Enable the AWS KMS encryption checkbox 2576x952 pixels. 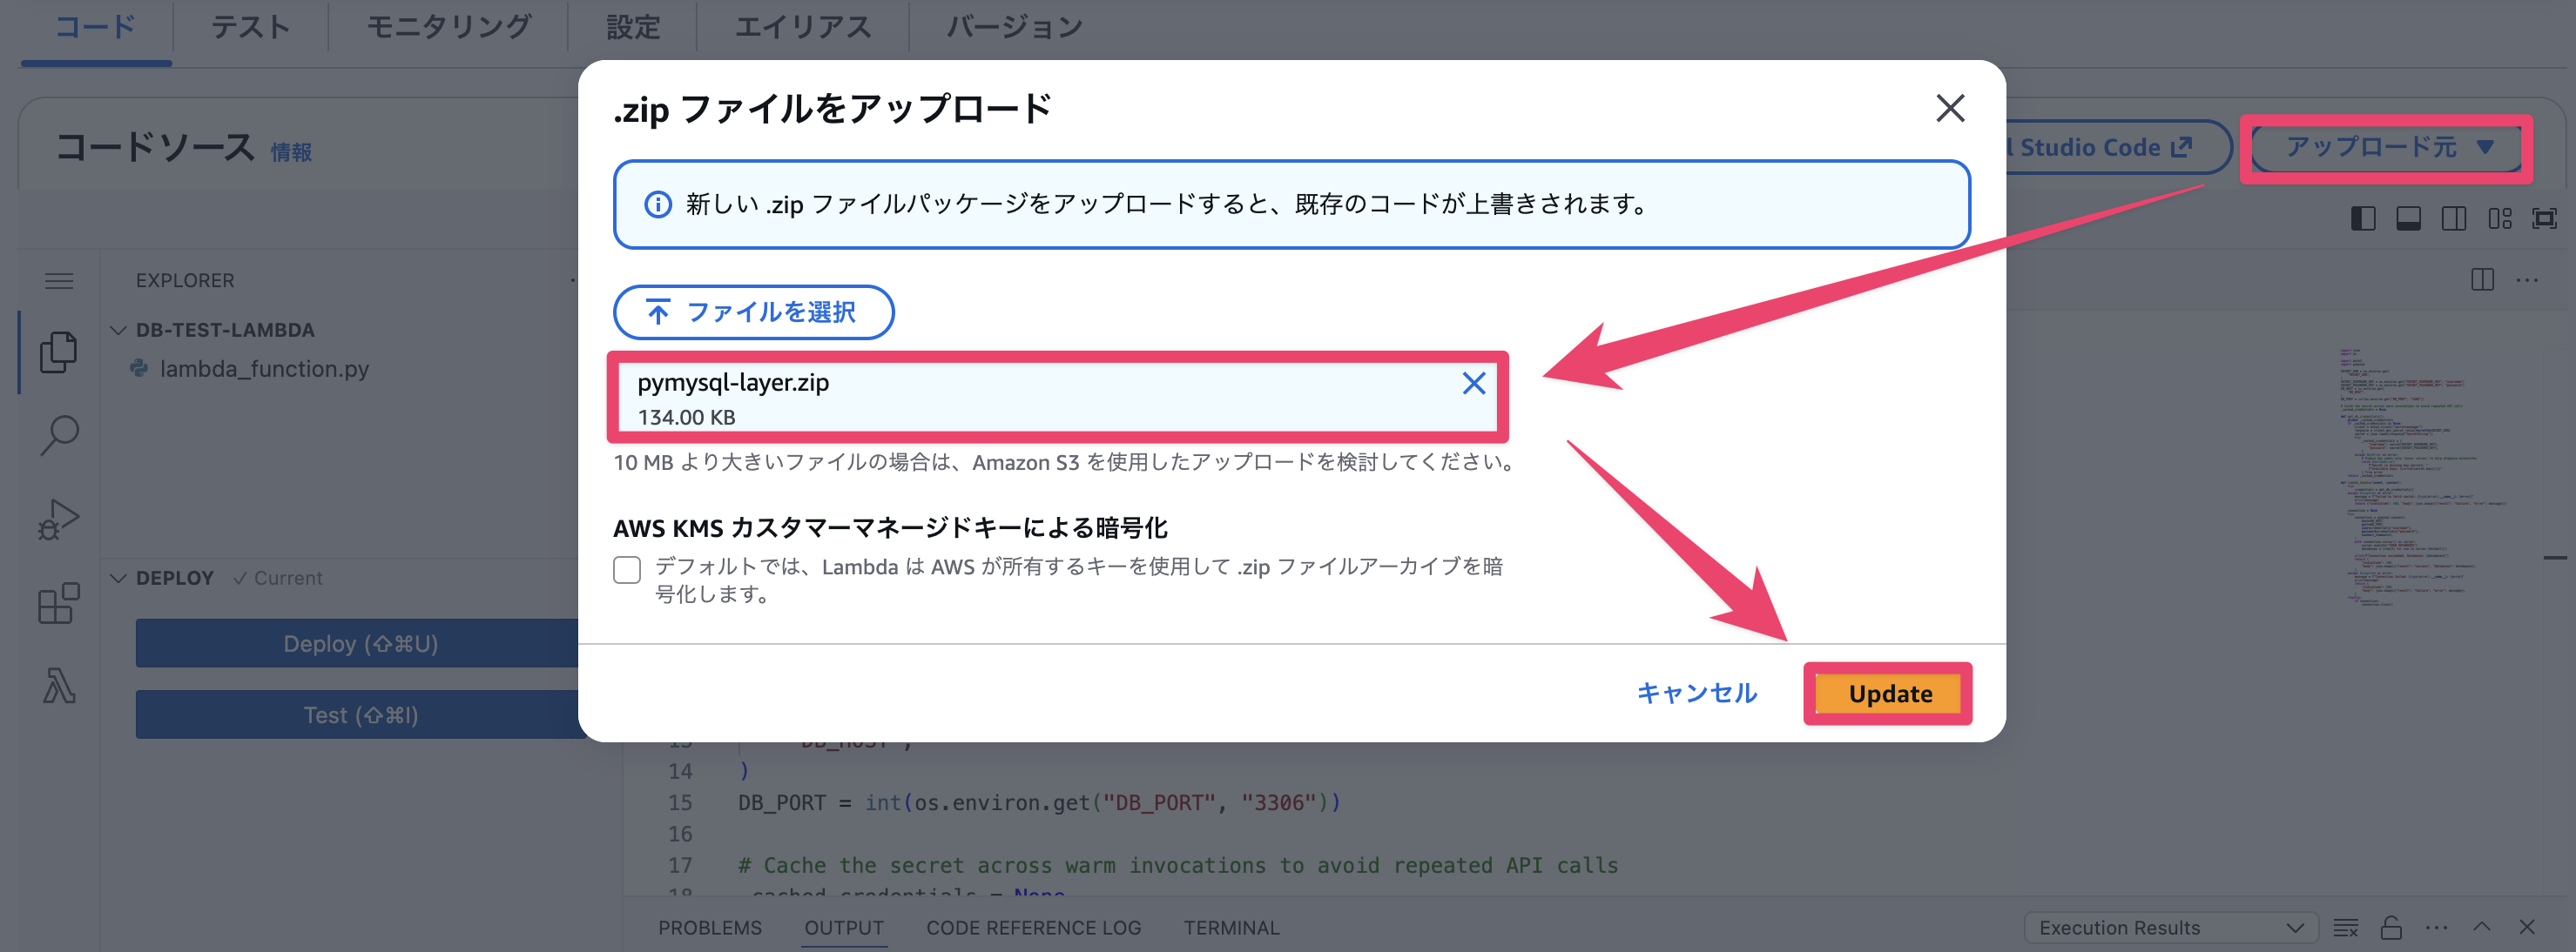coord(627,569)
